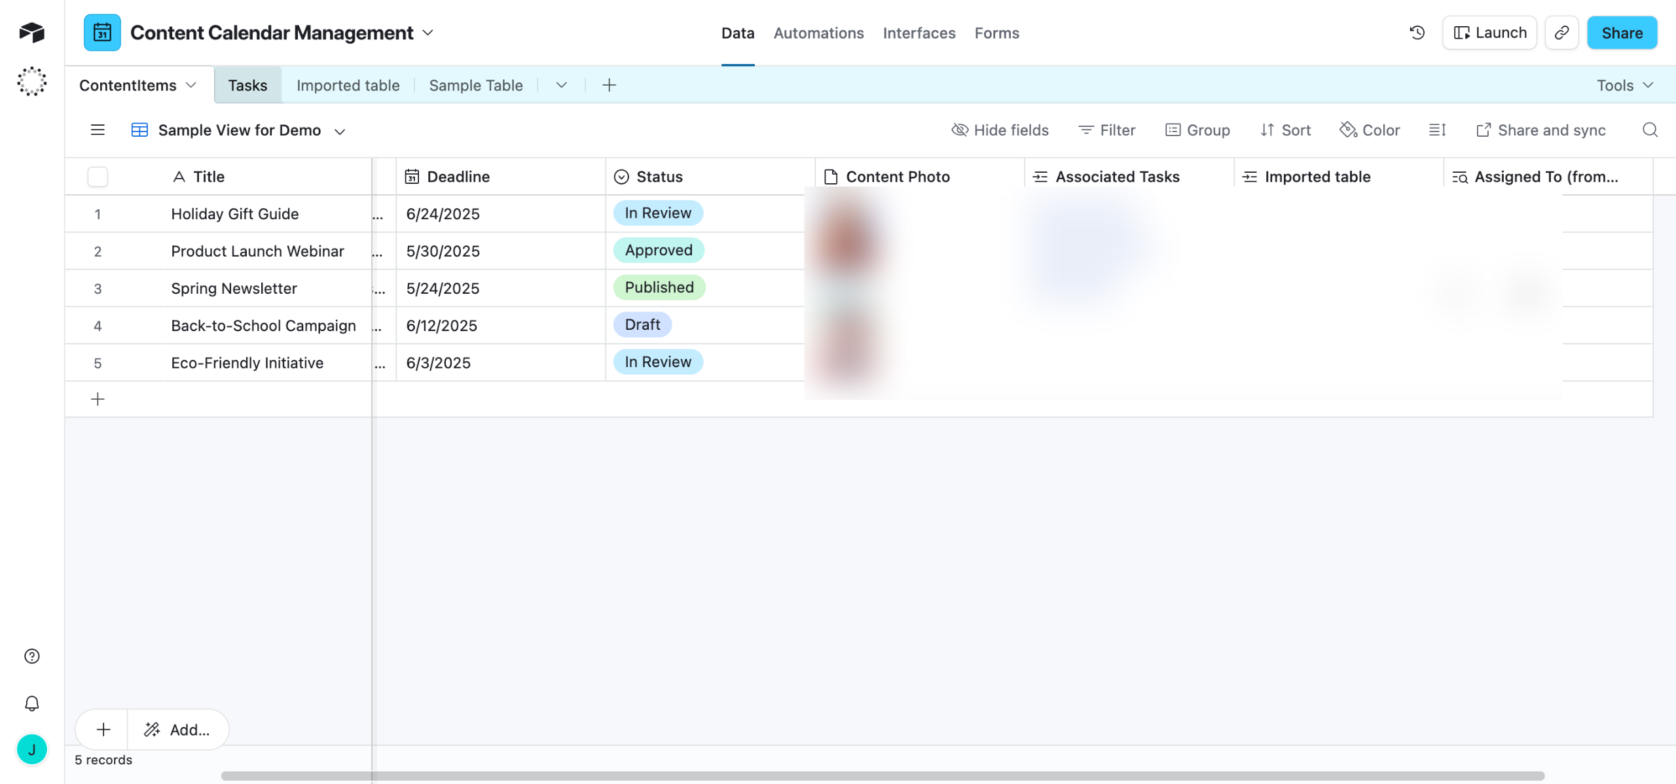
Task: Expand the Sample View for Demo dropdown
Action: pyautogui.click(x=340, y=131)
